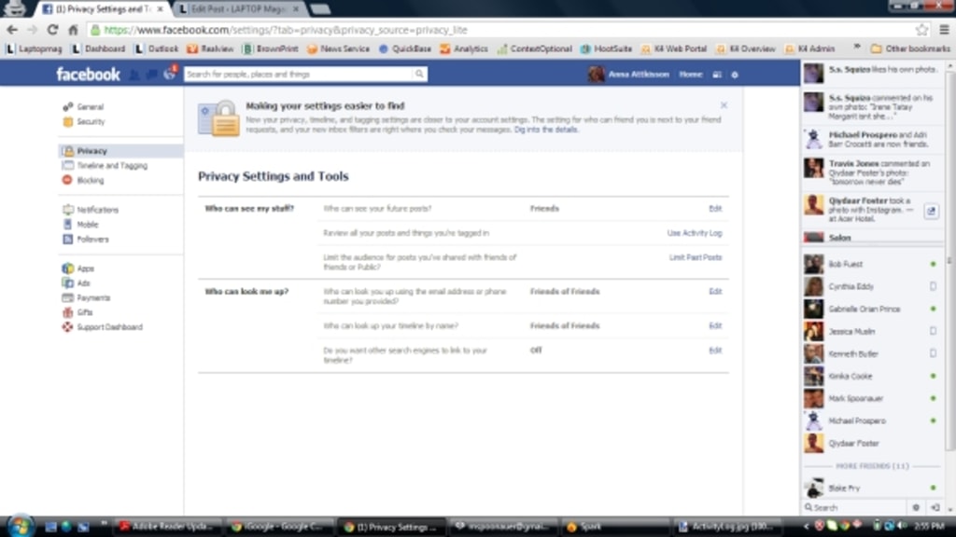Switch to the Edit Post browser tab

(x=237, y=9)
